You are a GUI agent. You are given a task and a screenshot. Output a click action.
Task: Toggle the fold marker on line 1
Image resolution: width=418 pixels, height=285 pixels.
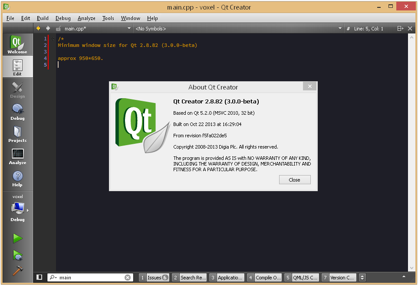point(53,39)
